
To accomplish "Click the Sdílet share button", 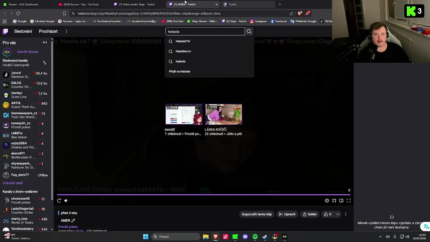I will coord(310,214).
